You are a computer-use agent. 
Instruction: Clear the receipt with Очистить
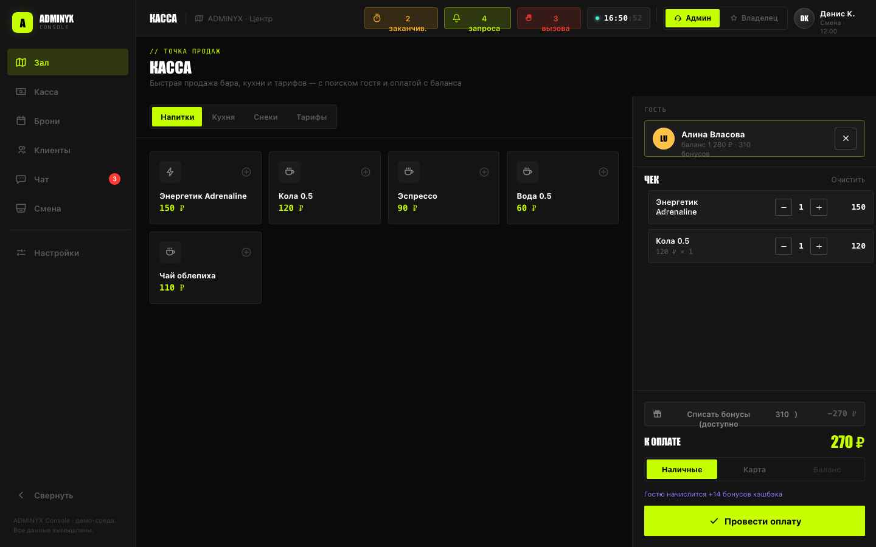[x=848, y=179]
